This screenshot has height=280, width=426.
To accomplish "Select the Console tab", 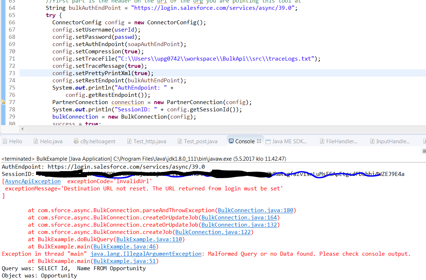I will [x=244, y=141].
